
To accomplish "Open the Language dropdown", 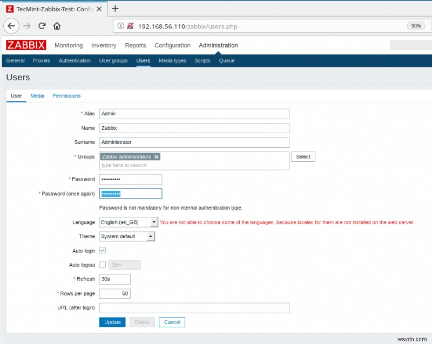I will (x=129, y=222).
